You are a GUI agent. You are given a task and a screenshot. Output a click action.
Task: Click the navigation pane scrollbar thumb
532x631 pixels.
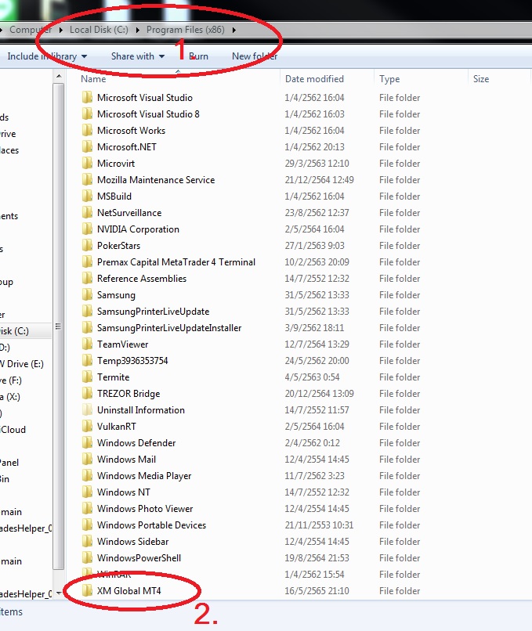(x=59, y=326)
